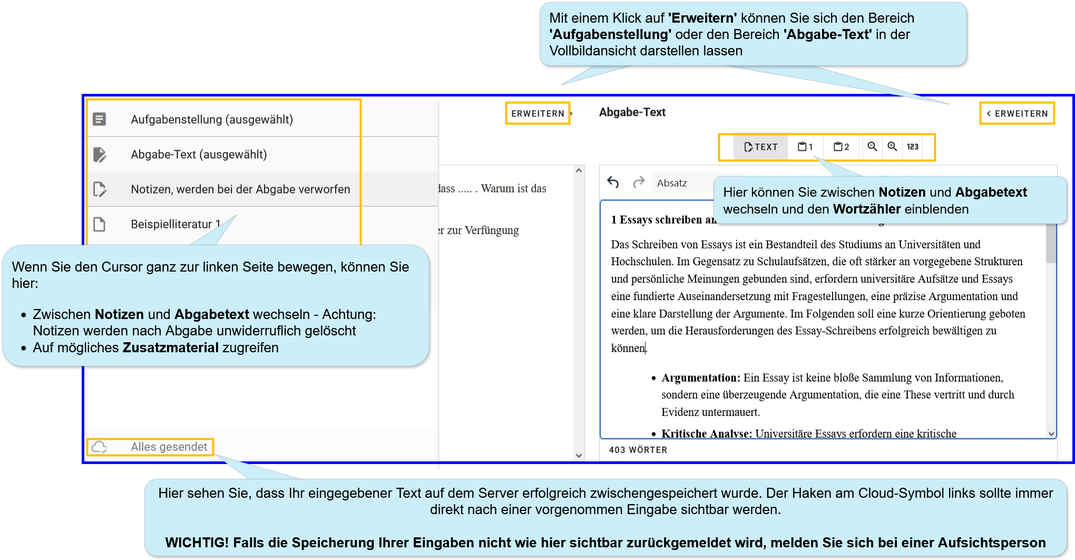The width and height of the screenshot is (1075, 560).
Task: Click the redo arrow in the editor
Action: (639, 182)
